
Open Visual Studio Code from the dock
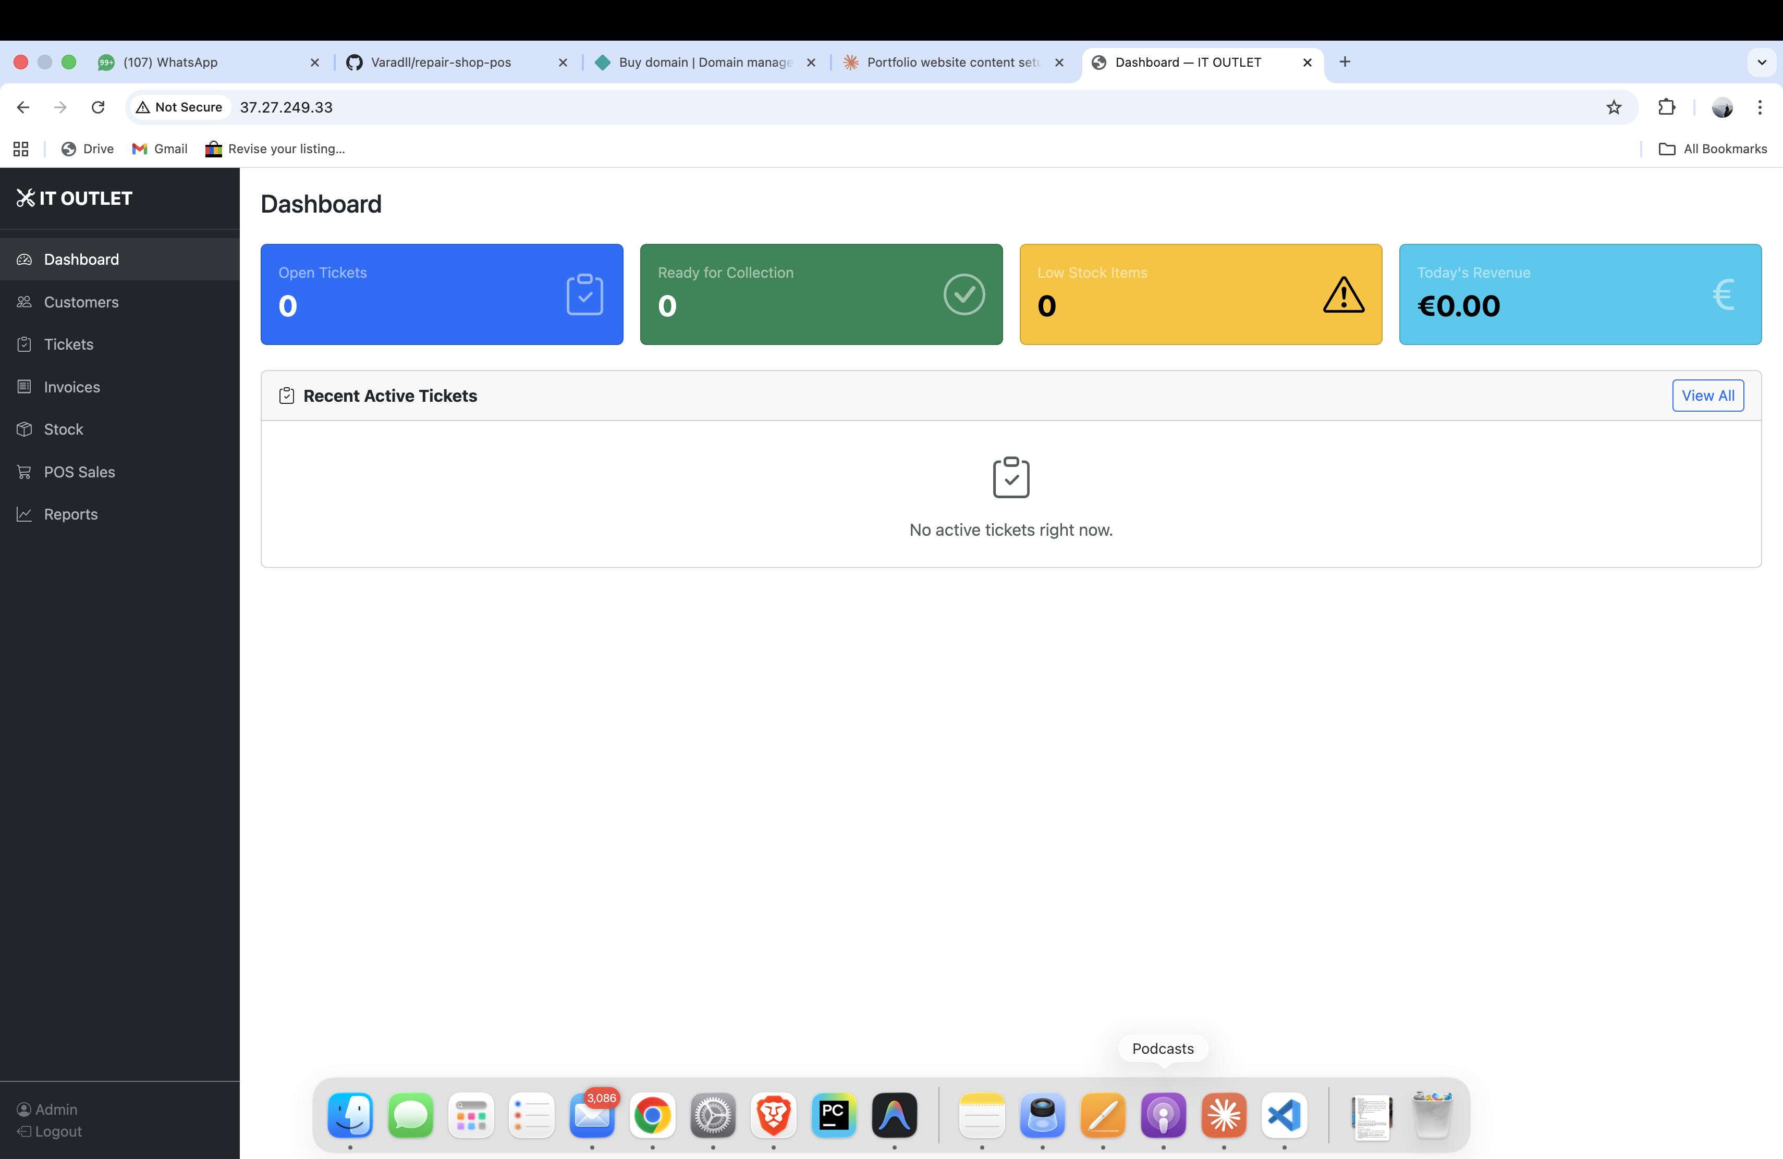(1284, 1116)
